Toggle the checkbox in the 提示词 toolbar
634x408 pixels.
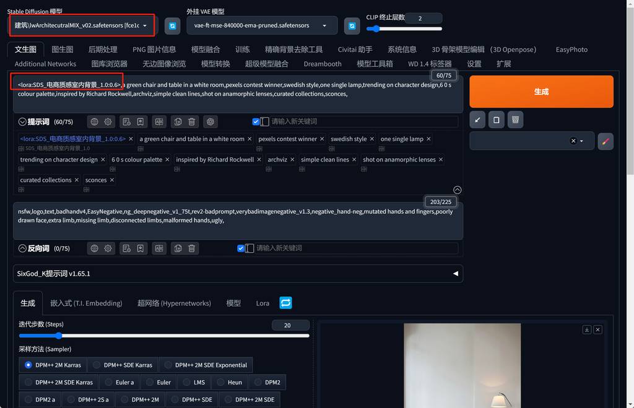[x=256, y=122]
